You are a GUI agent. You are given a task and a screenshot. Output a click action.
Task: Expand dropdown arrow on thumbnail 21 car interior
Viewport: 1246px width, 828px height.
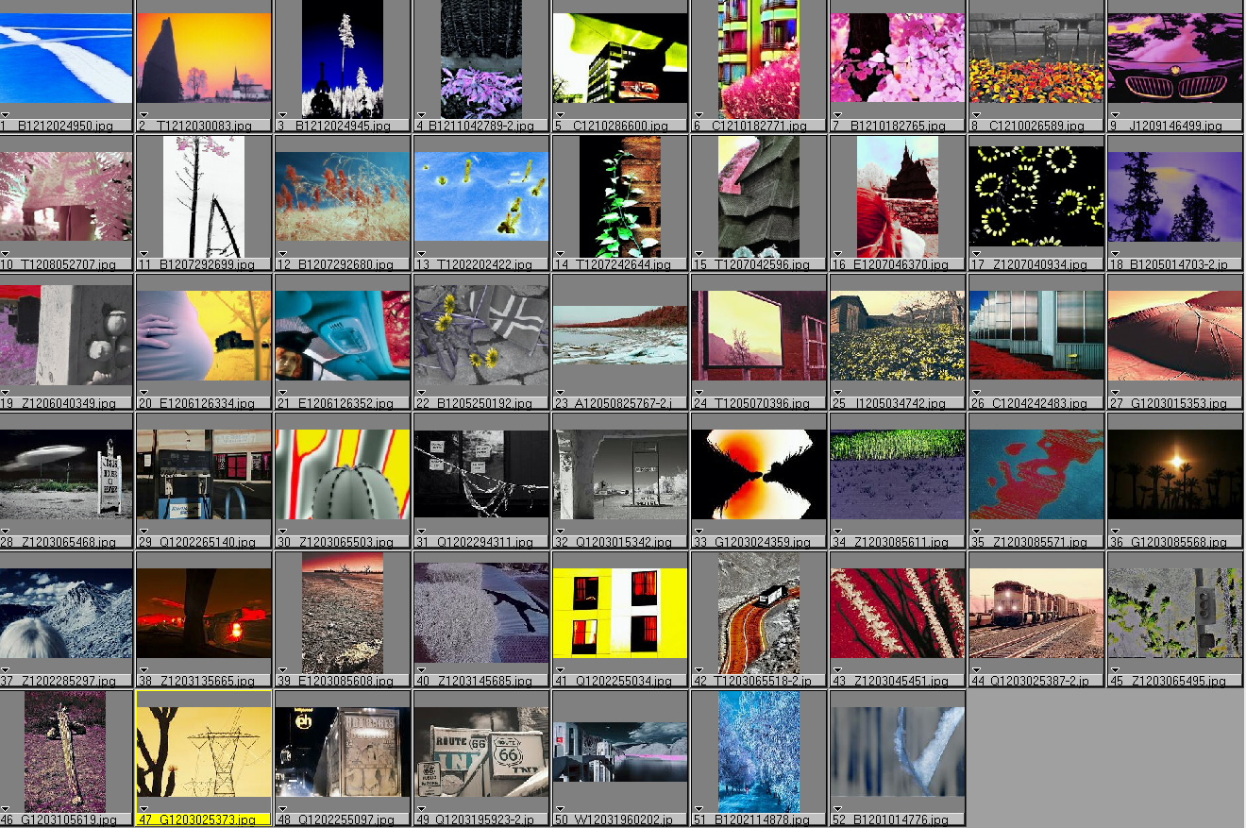pyautogui.click(x=283, y=392)
